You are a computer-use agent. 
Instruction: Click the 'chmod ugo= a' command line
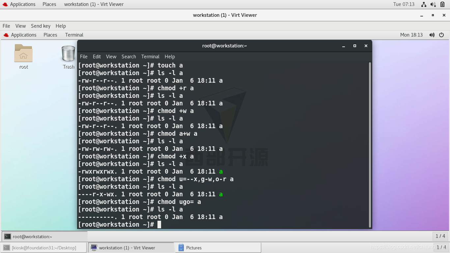pos(139,202)
